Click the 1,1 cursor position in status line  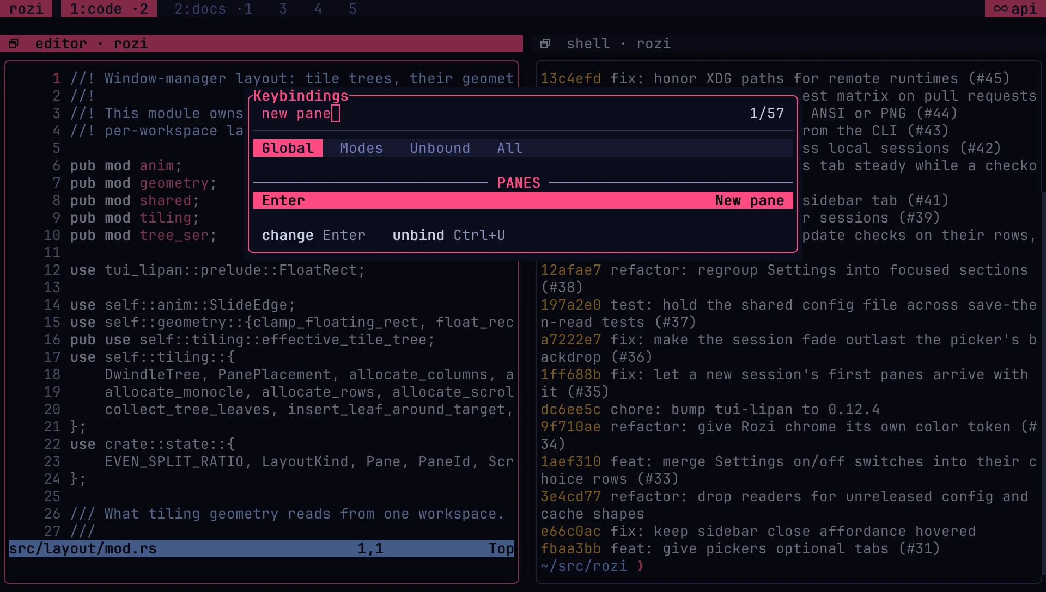(370, 548)
